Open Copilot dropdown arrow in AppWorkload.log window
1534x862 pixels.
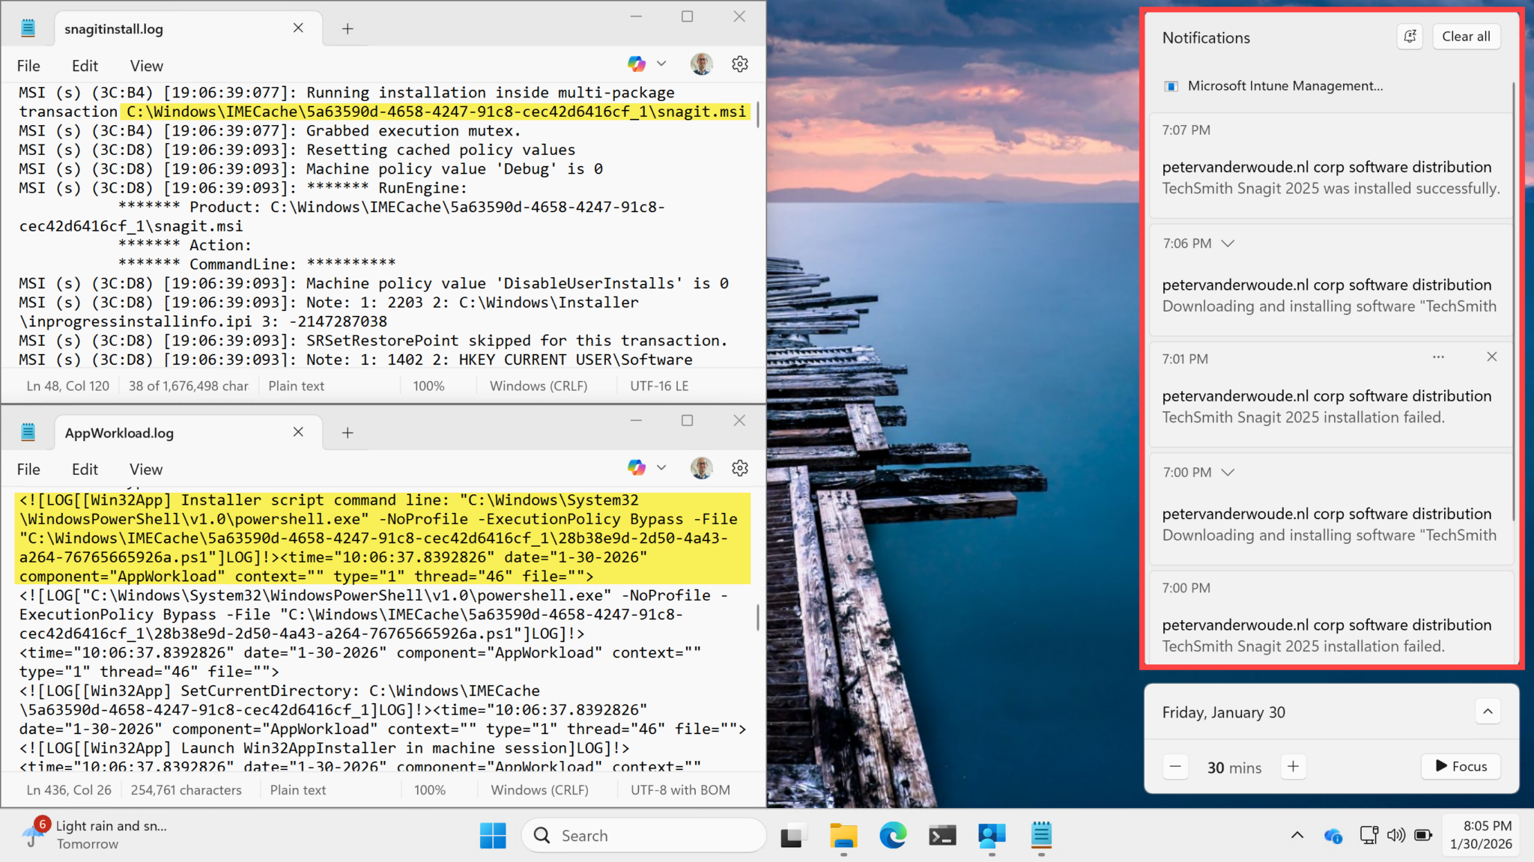661,468
